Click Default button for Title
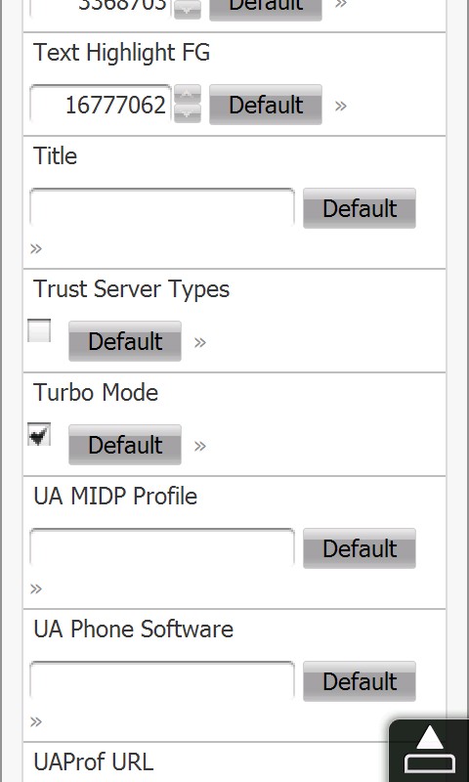Screen dimensions: 469x782 (x=360, y=208)
